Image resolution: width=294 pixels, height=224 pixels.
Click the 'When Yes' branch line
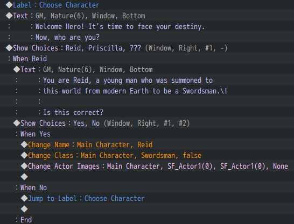pos(147,134)
